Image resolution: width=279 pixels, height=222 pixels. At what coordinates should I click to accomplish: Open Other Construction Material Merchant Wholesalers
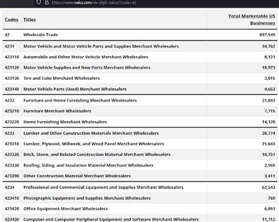click(x=77, y=176)
